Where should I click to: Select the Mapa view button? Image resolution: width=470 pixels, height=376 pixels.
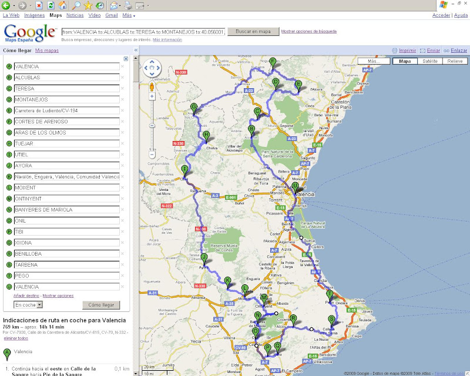[x=405, y=61]
